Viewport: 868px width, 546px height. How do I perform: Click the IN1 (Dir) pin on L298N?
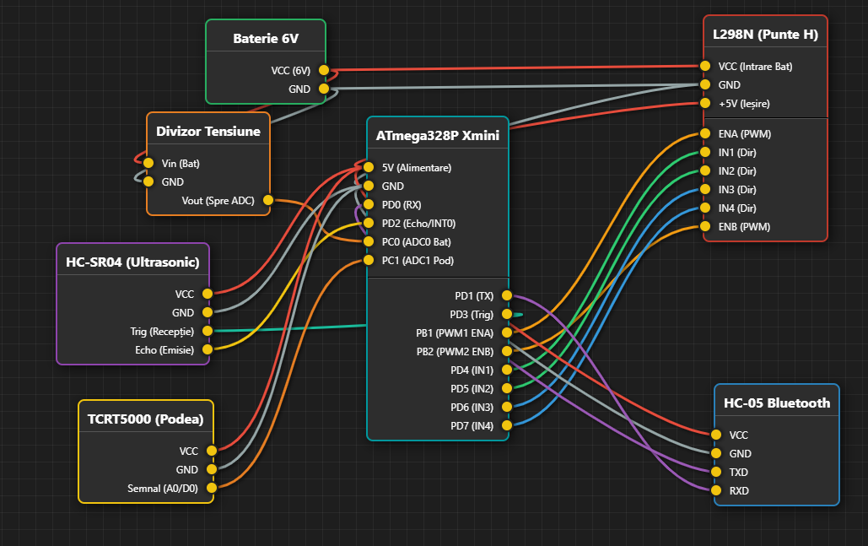pyautogui.click(x=704, y=152)
